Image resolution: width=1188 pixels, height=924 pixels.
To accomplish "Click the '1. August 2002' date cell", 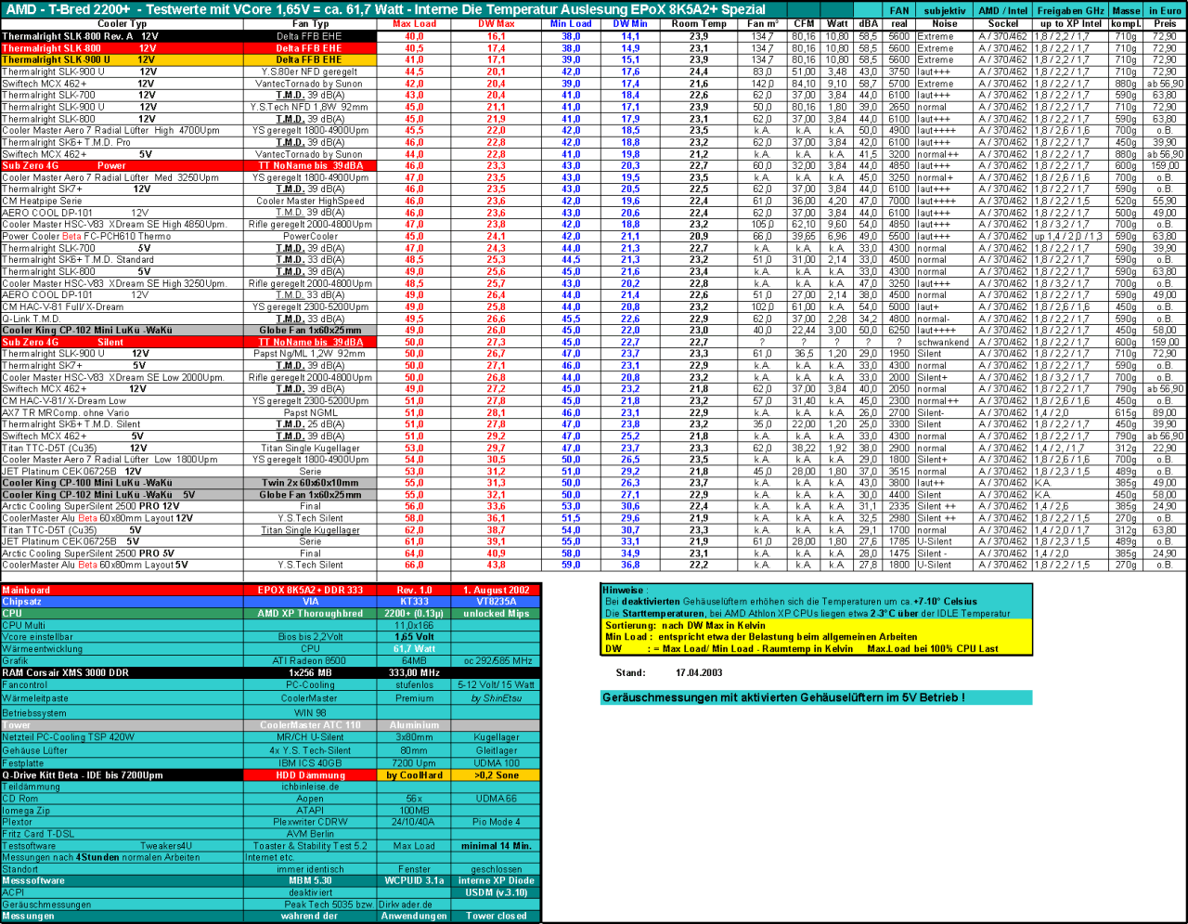I will 497,590.
